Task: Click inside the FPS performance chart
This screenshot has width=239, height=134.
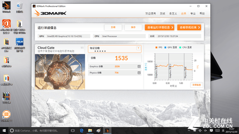Action: coord(173,67)
